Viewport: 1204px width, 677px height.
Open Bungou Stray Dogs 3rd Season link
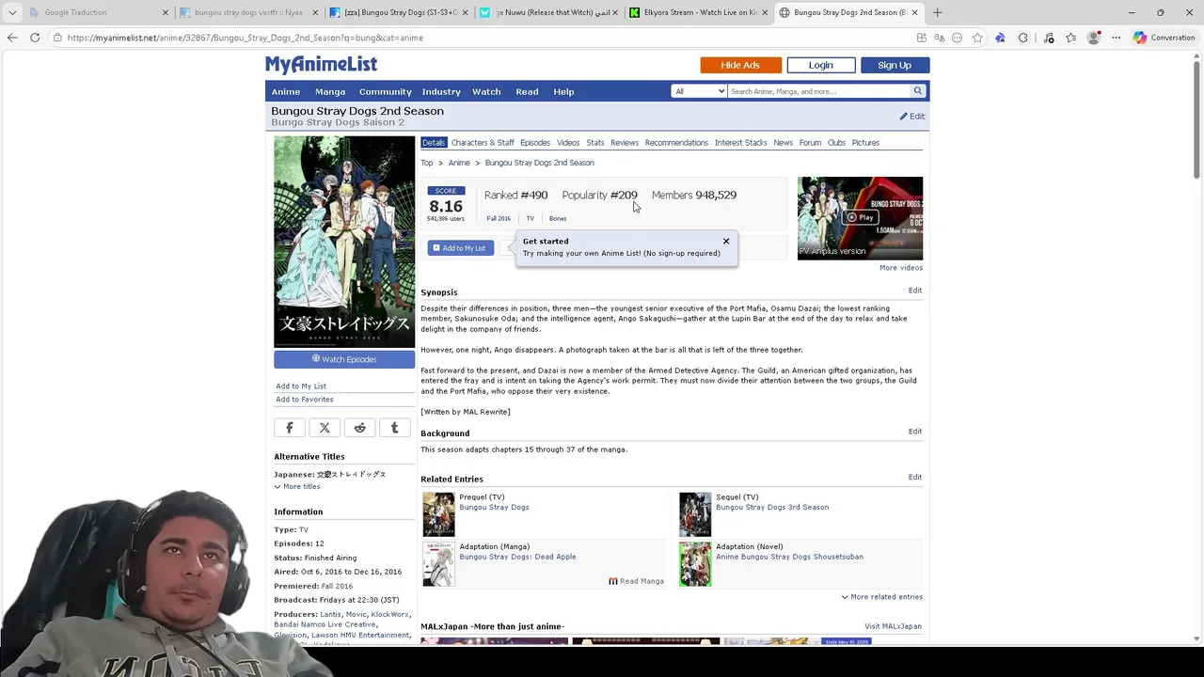coord(772,508)
